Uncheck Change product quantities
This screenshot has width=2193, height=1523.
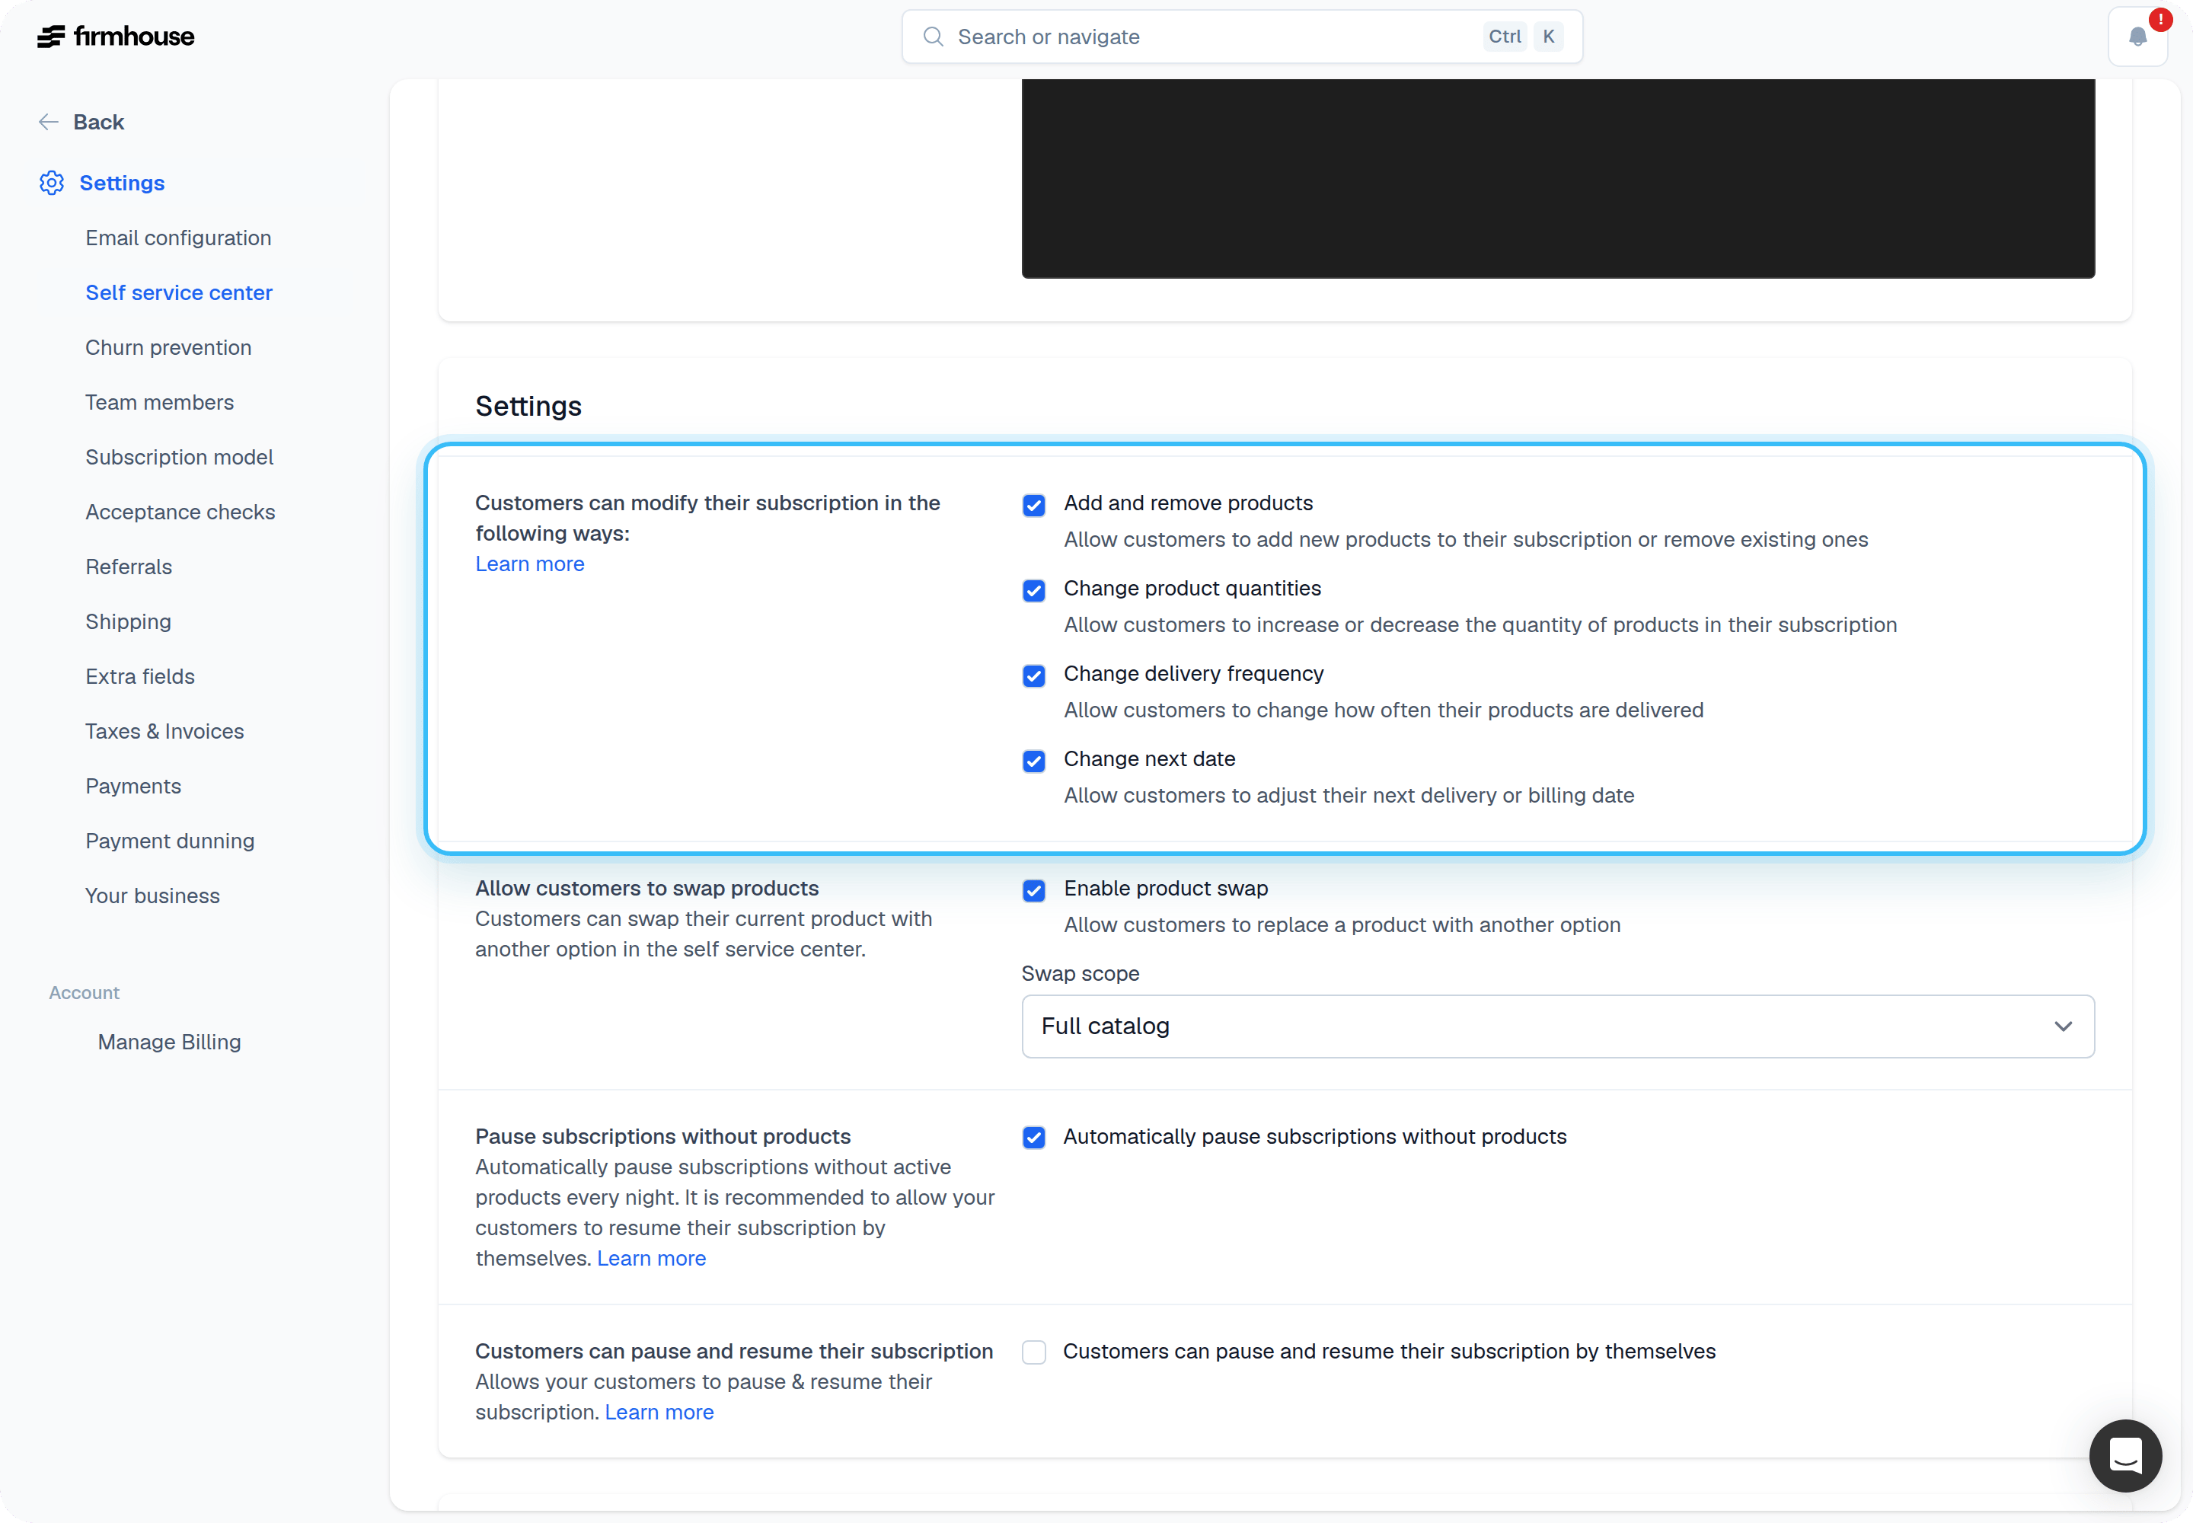pyautogui.click(x=1033, y=589)
